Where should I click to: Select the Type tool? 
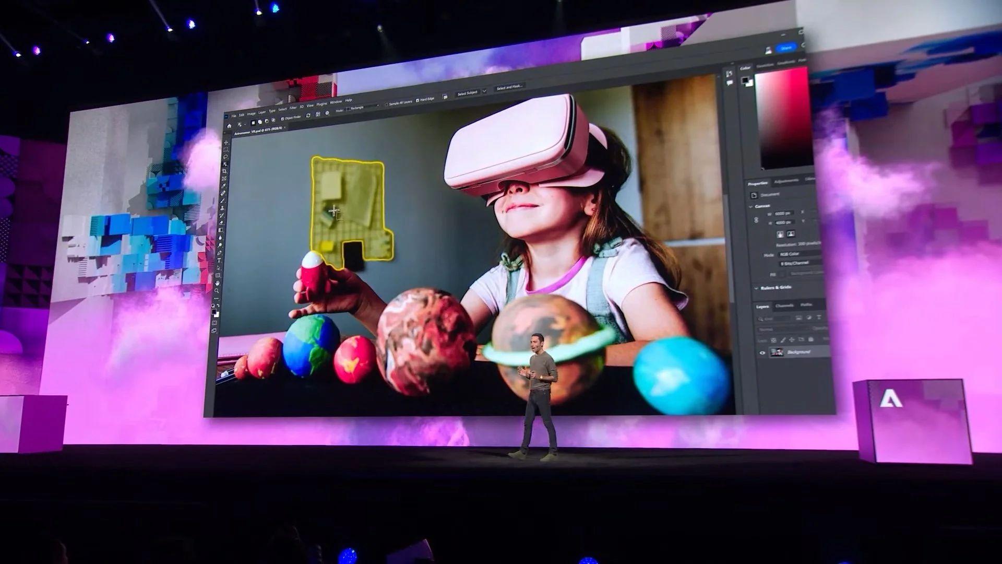click(219, 260)
